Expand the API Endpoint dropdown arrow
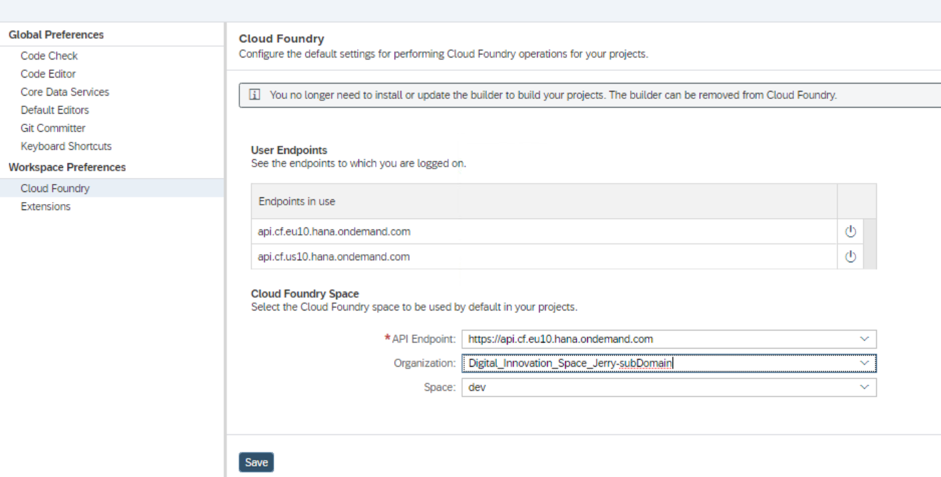Viewport: 941px width, 477px height. pos(864,339)
